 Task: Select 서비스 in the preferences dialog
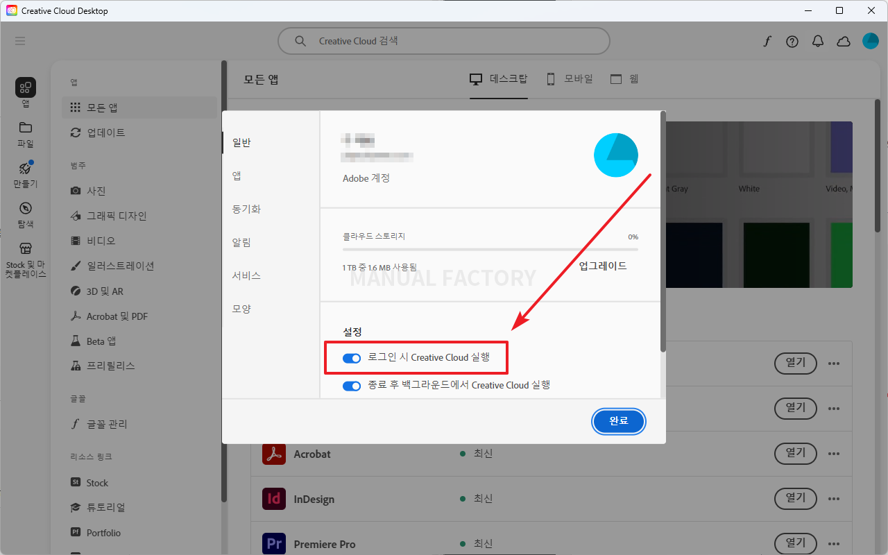coord(246,276)
